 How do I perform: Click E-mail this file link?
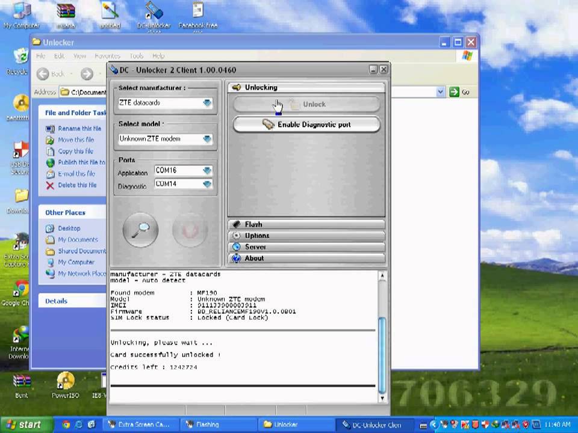tap(76, 174)
